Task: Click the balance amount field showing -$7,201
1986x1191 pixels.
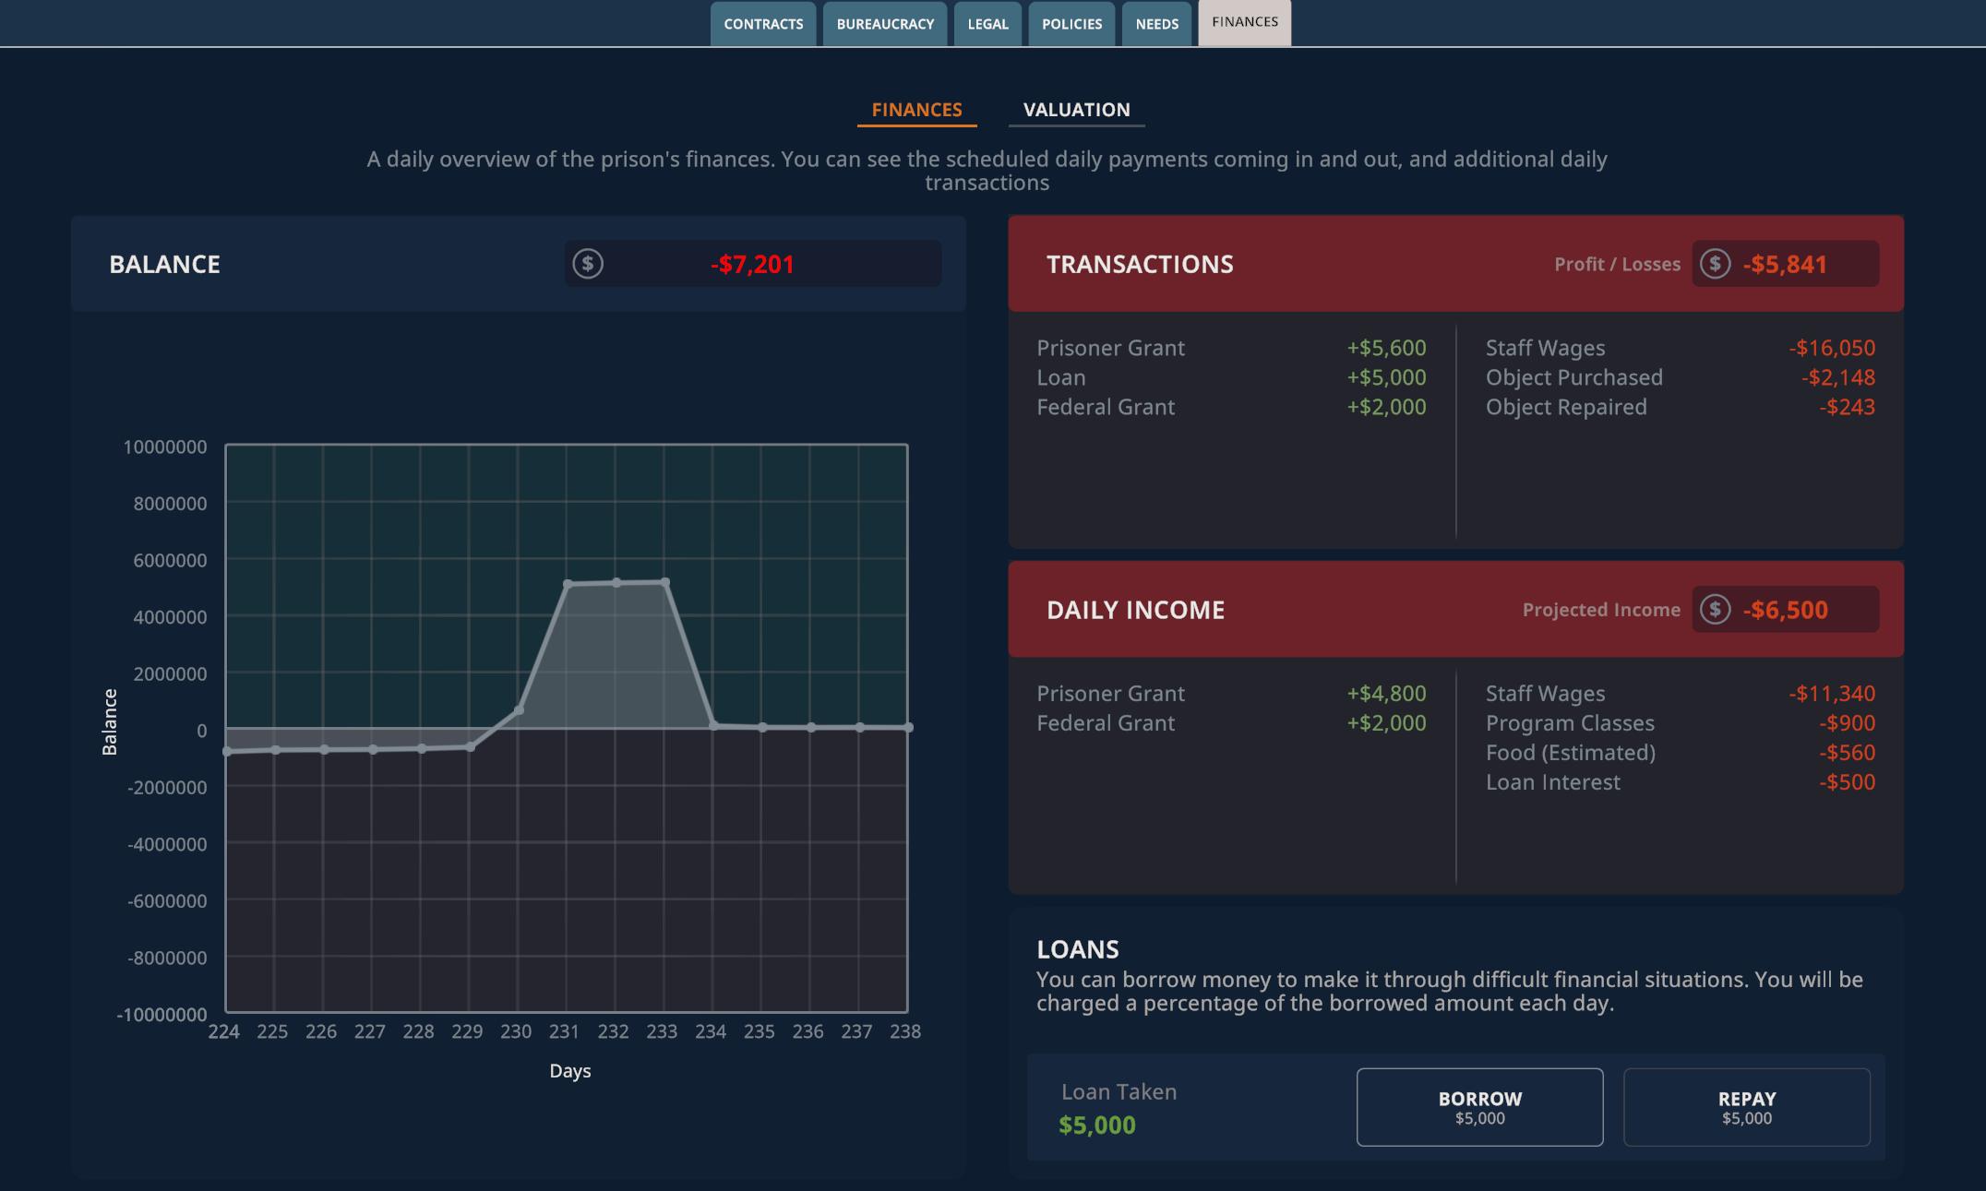Action: coord(753,264)
